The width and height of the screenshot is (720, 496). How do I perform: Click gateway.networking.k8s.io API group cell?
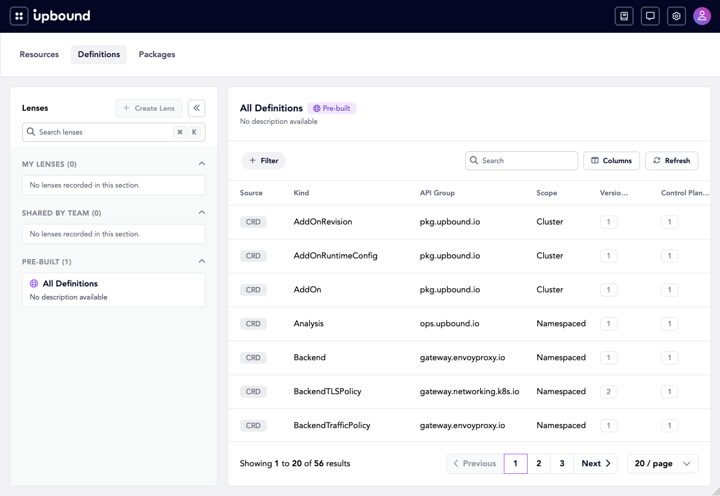469,392
